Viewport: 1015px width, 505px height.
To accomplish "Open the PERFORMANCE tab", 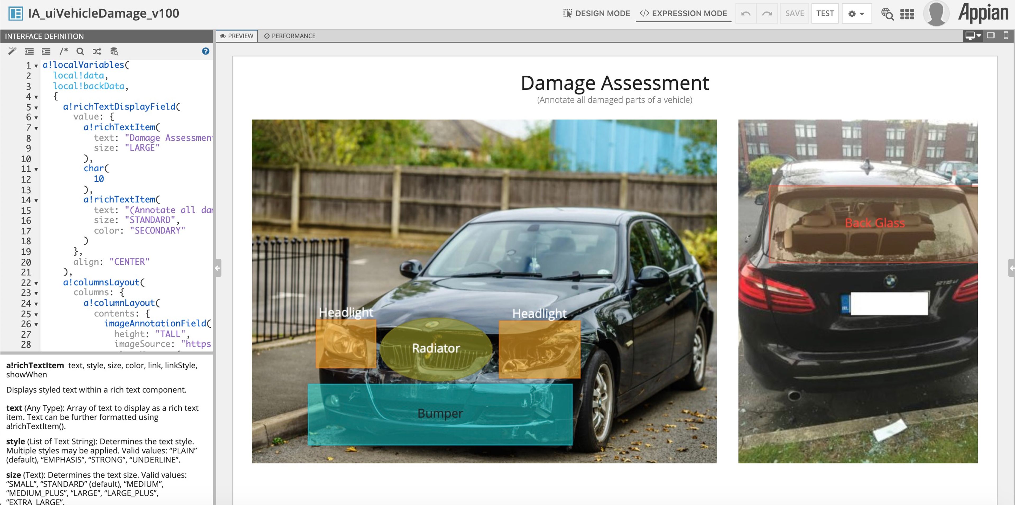I will tap(290, 36).
